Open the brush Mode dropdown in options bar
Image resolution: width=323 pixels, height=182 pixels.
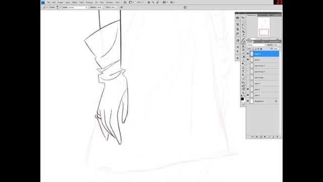click(x=78, y=7)
